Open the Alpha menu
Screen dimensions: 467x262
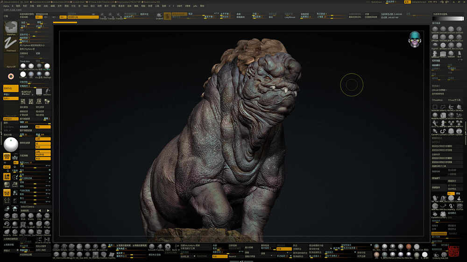point(6,6)
